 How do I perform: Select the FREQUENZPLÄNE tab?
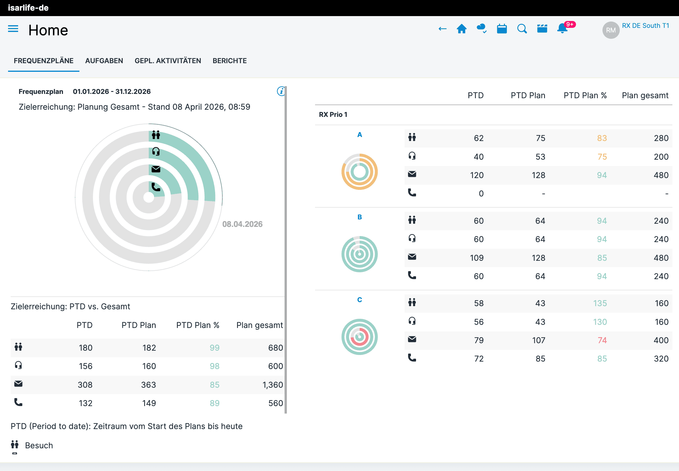[x=43, y=61]
